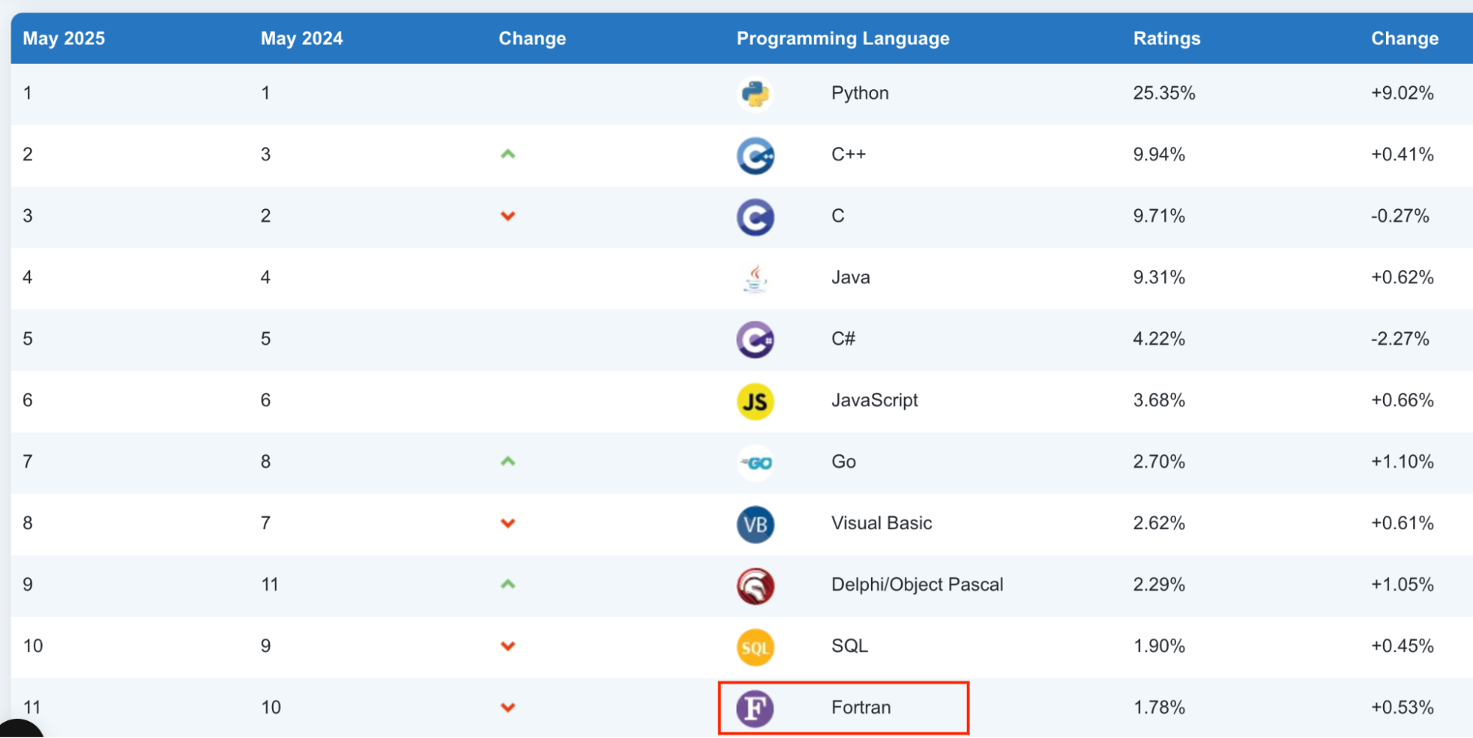Image resolution: width=1473 pixels, height=738 pixels.
Task: Click the purple Fortran F icon
Action: coord(755,709)
